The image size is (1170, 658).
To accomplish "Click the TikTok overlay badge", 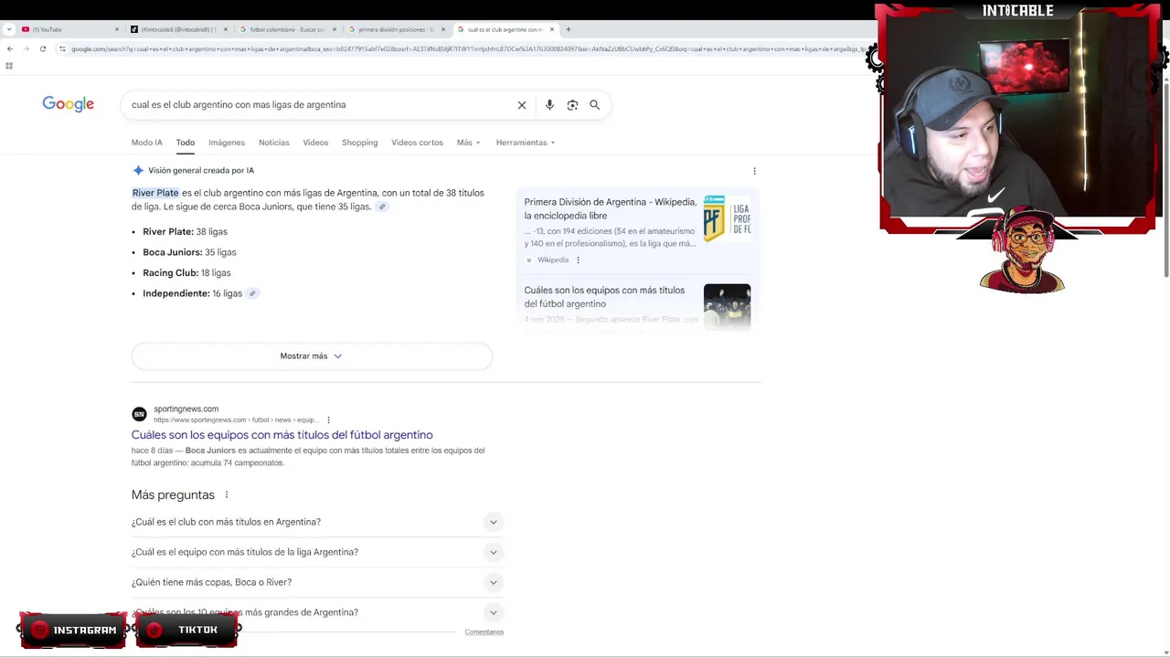I will (x=187, y=630).
